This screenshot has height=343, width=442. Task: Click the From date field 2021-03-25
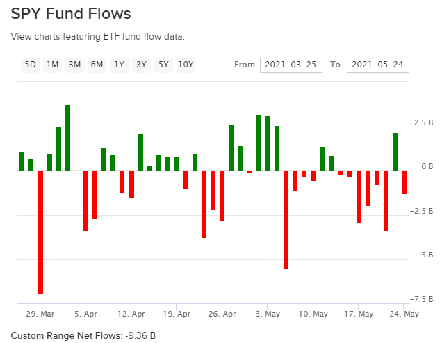click(x=291, y=65)
